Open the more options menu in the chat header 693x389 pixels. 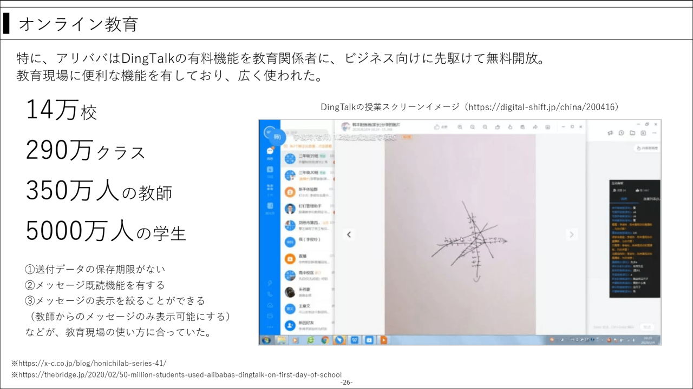coord(654,133)
